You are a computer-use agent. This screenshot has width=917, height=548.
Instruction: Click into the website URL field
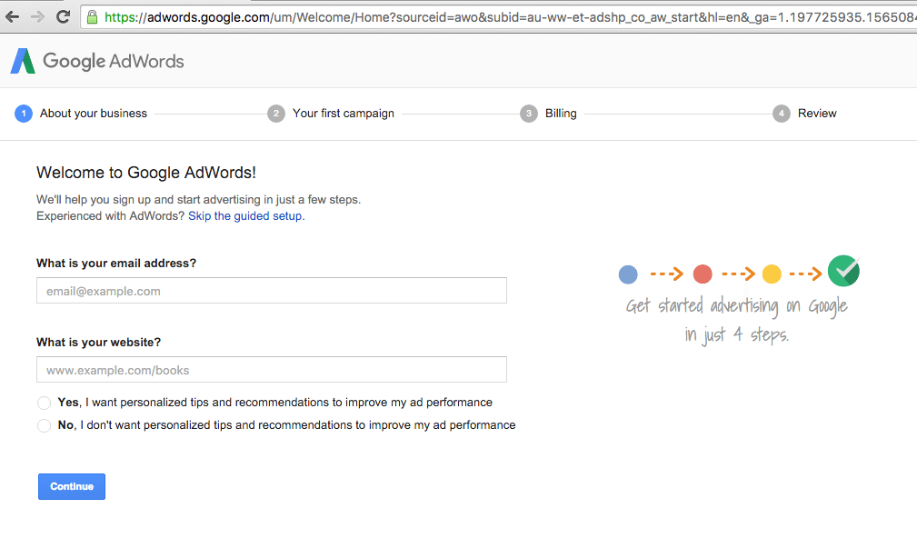pos(271,370)
